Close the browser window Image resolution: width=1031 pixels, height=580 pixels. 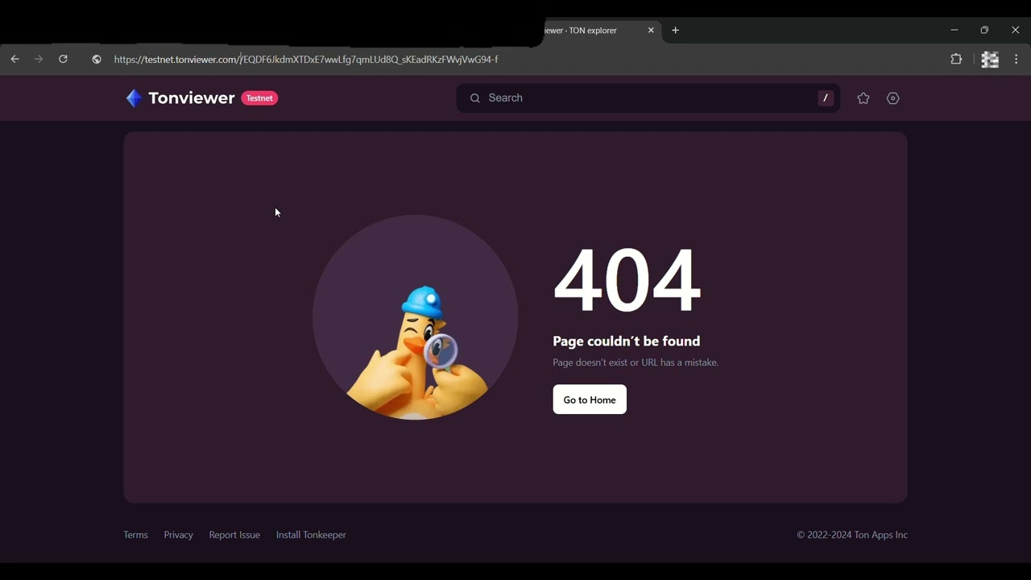[x=1015, y=31]
